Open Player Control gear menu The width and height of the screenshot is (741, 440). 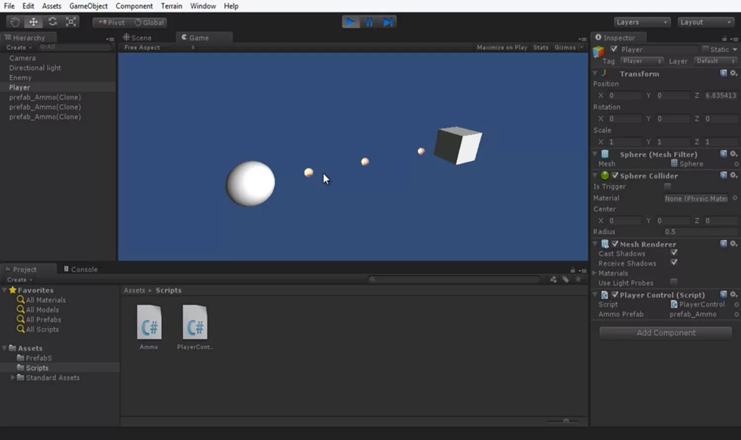pyautogui.click(x=734, y=295)
